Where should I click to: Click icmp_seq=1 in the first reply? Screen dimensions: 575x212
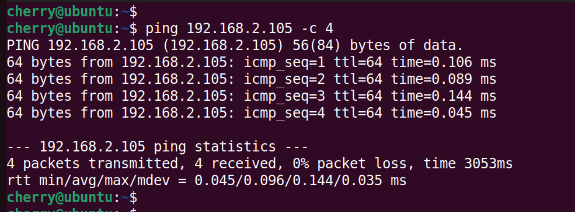coord(284,62)
